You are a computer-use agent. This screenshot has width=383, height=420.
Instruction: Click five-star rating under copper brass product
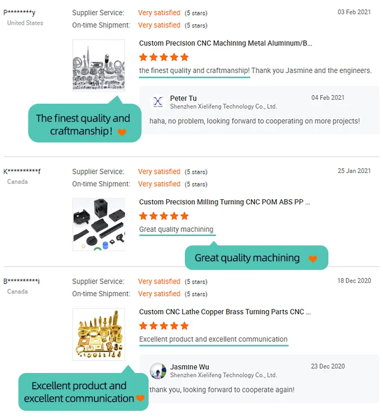click(x=164, y=326)
